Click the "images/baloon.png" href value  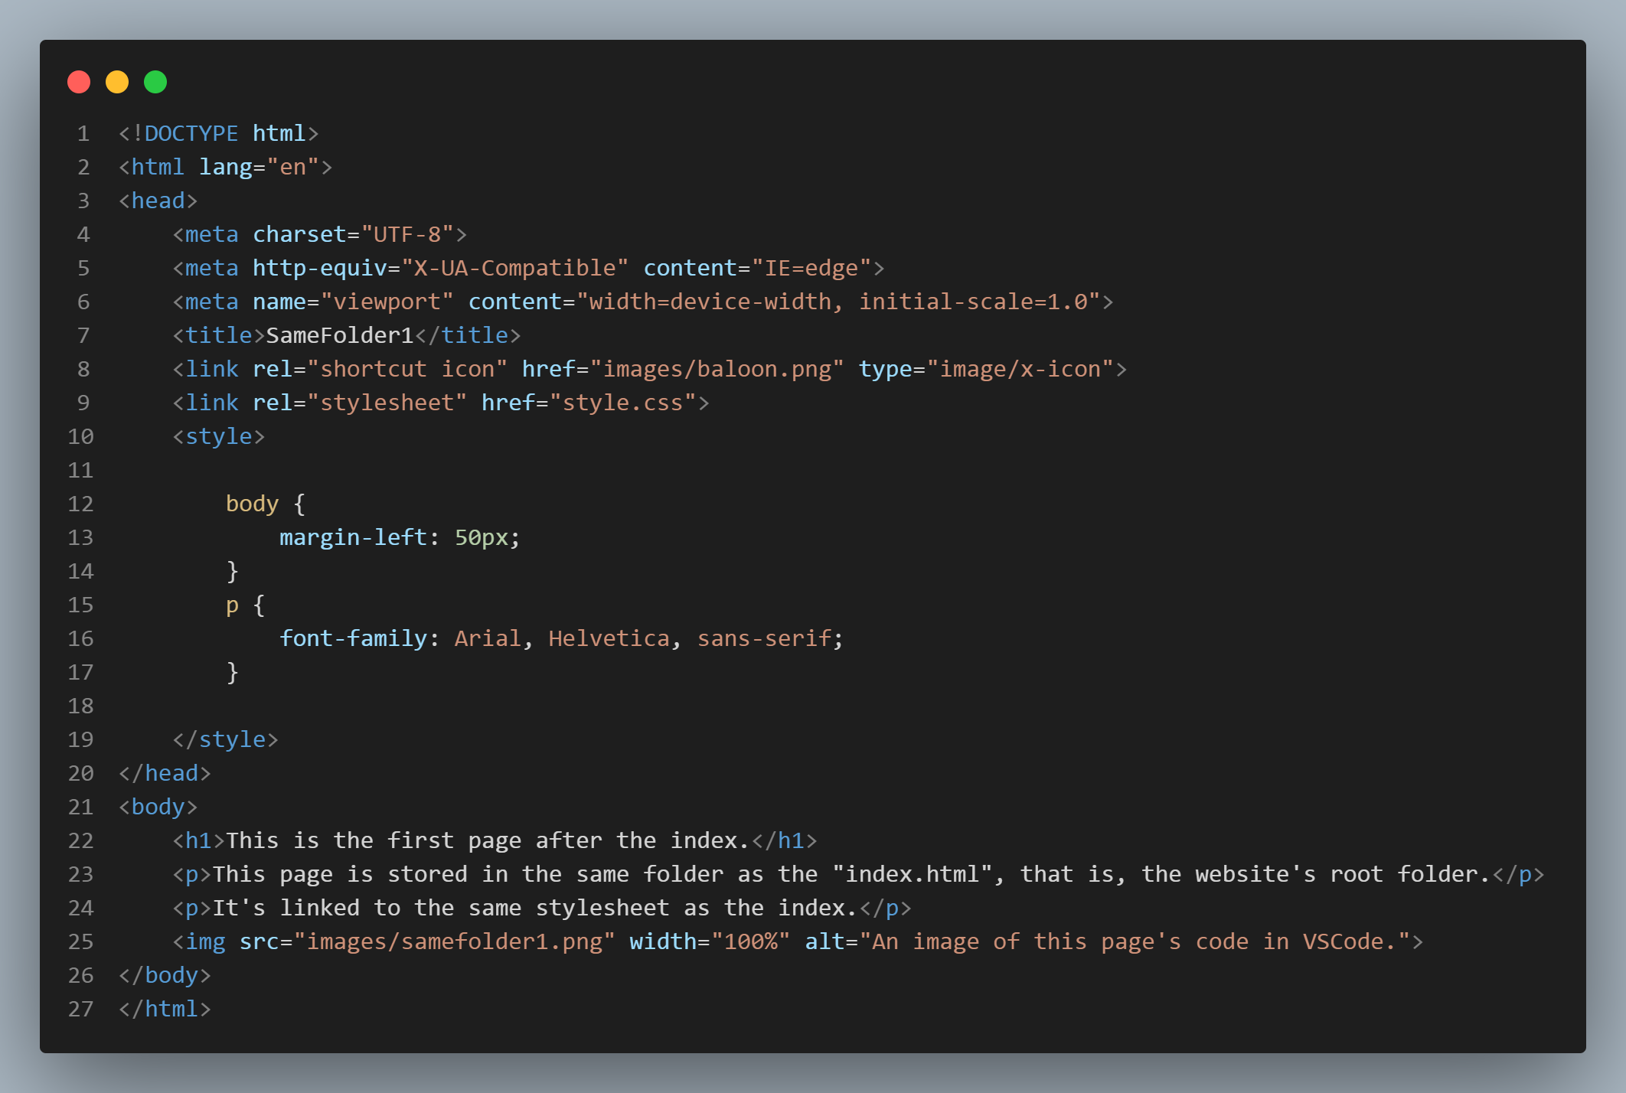(x=717, y=369)
